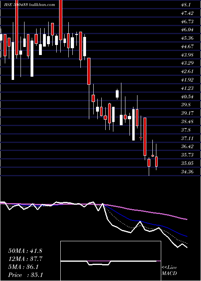Screen dimensions: 201x281
Task: Click the 34.36 price axis label
Action: pyautogui.click(x=187, y=172)
